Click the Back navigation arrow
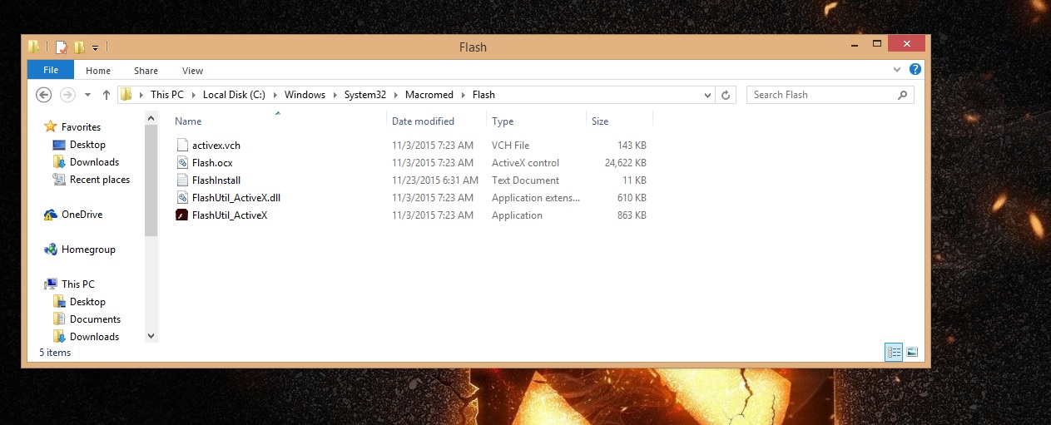Image resolution: width=1051 pixels, height=425 pixels. 44,95
